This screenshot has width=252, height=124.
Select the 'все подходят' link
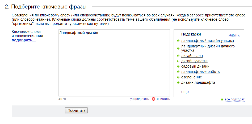pyautogui.click(x=235, y=99)
